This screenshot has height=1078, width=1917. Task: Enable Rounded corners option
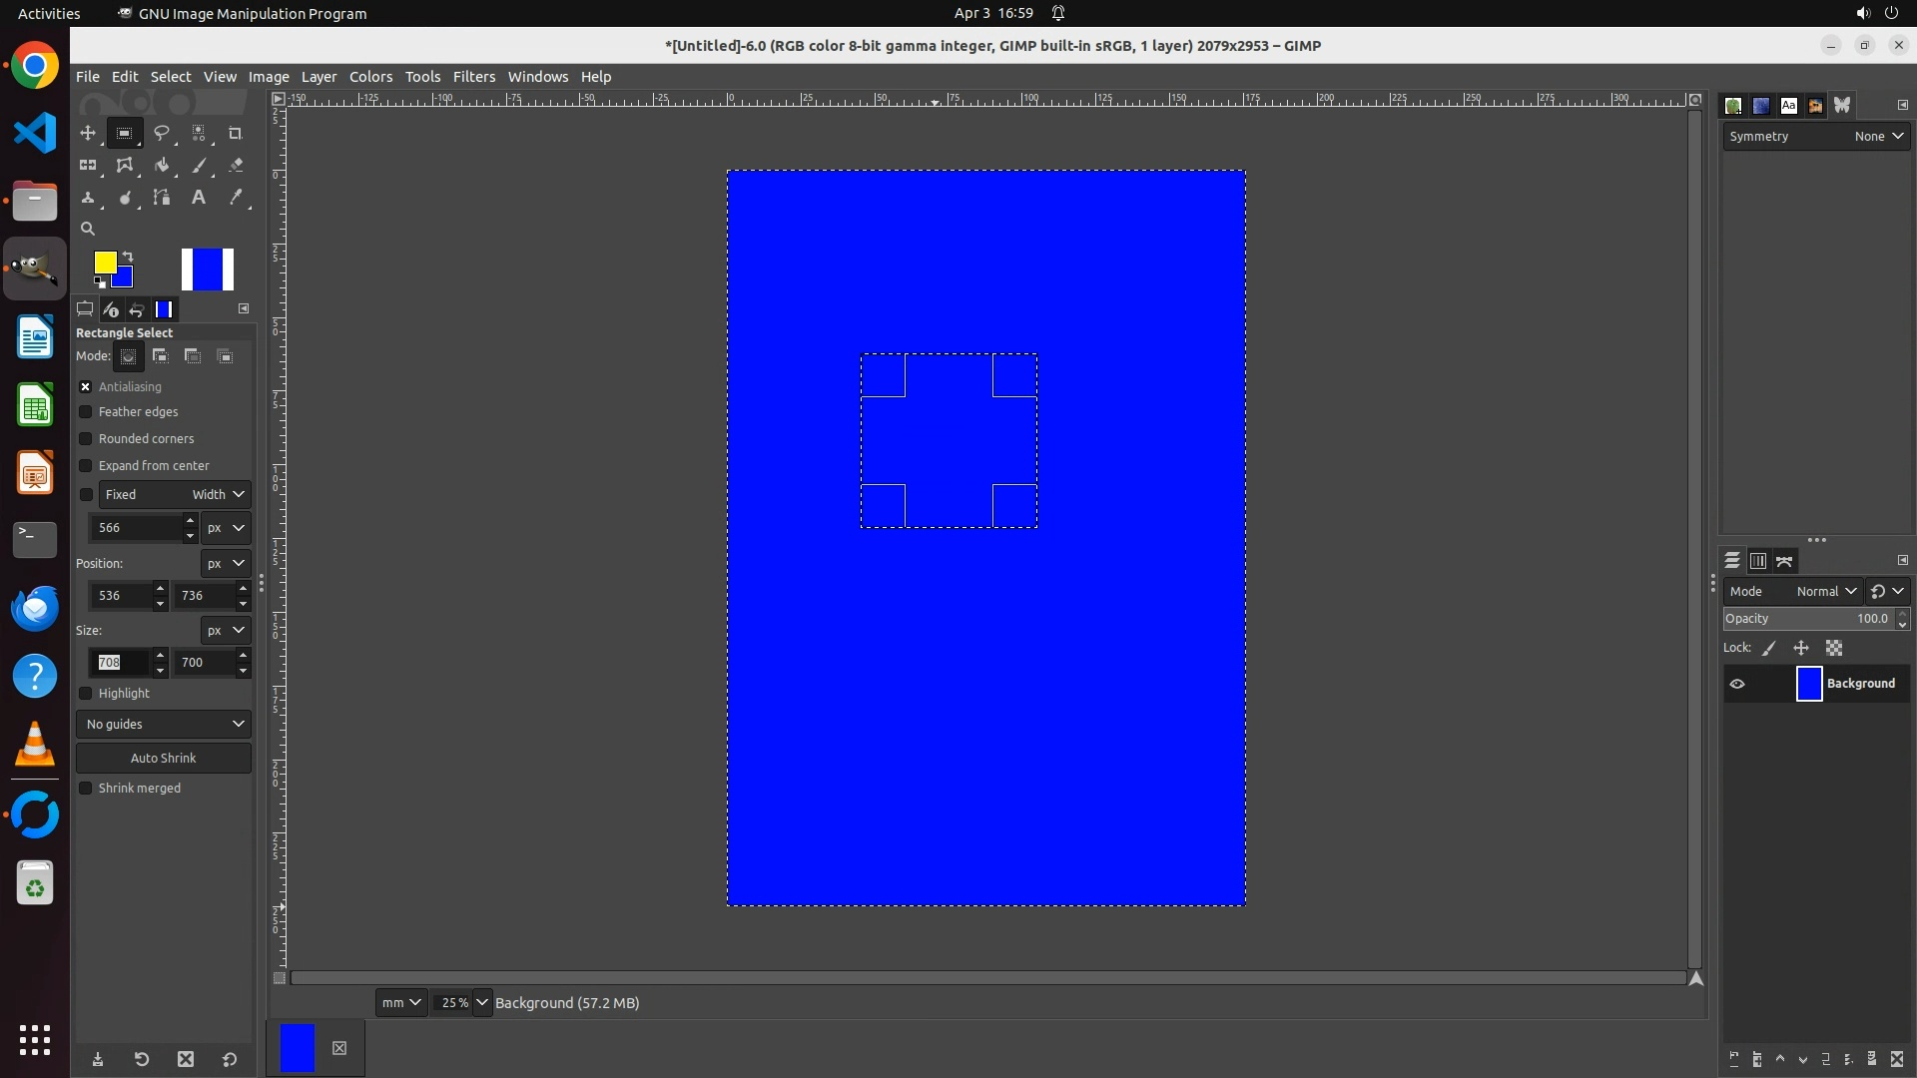(x=86, y=439)
